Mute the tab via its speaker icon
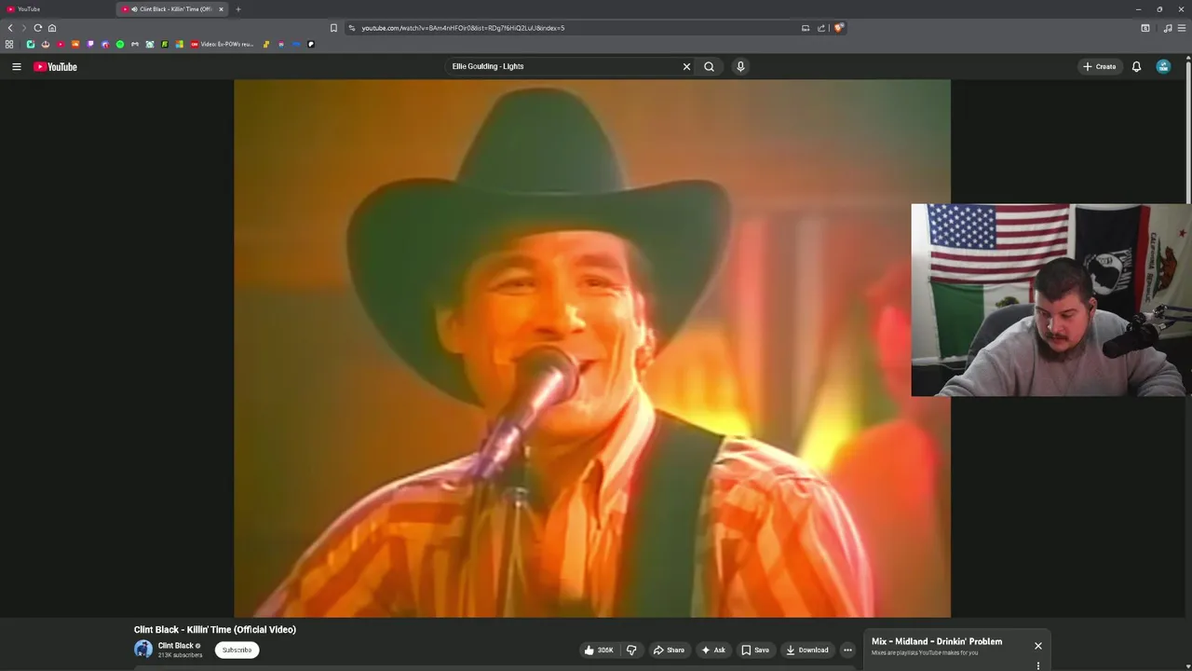This screenshot has width=1192, height=671. point(134,9)
